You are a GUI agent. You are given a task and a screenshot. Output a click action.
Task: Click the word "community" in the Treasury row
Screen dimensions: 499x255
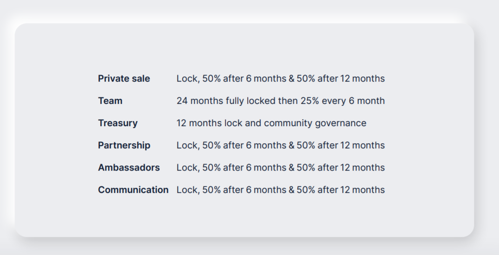tap(288, 123)
